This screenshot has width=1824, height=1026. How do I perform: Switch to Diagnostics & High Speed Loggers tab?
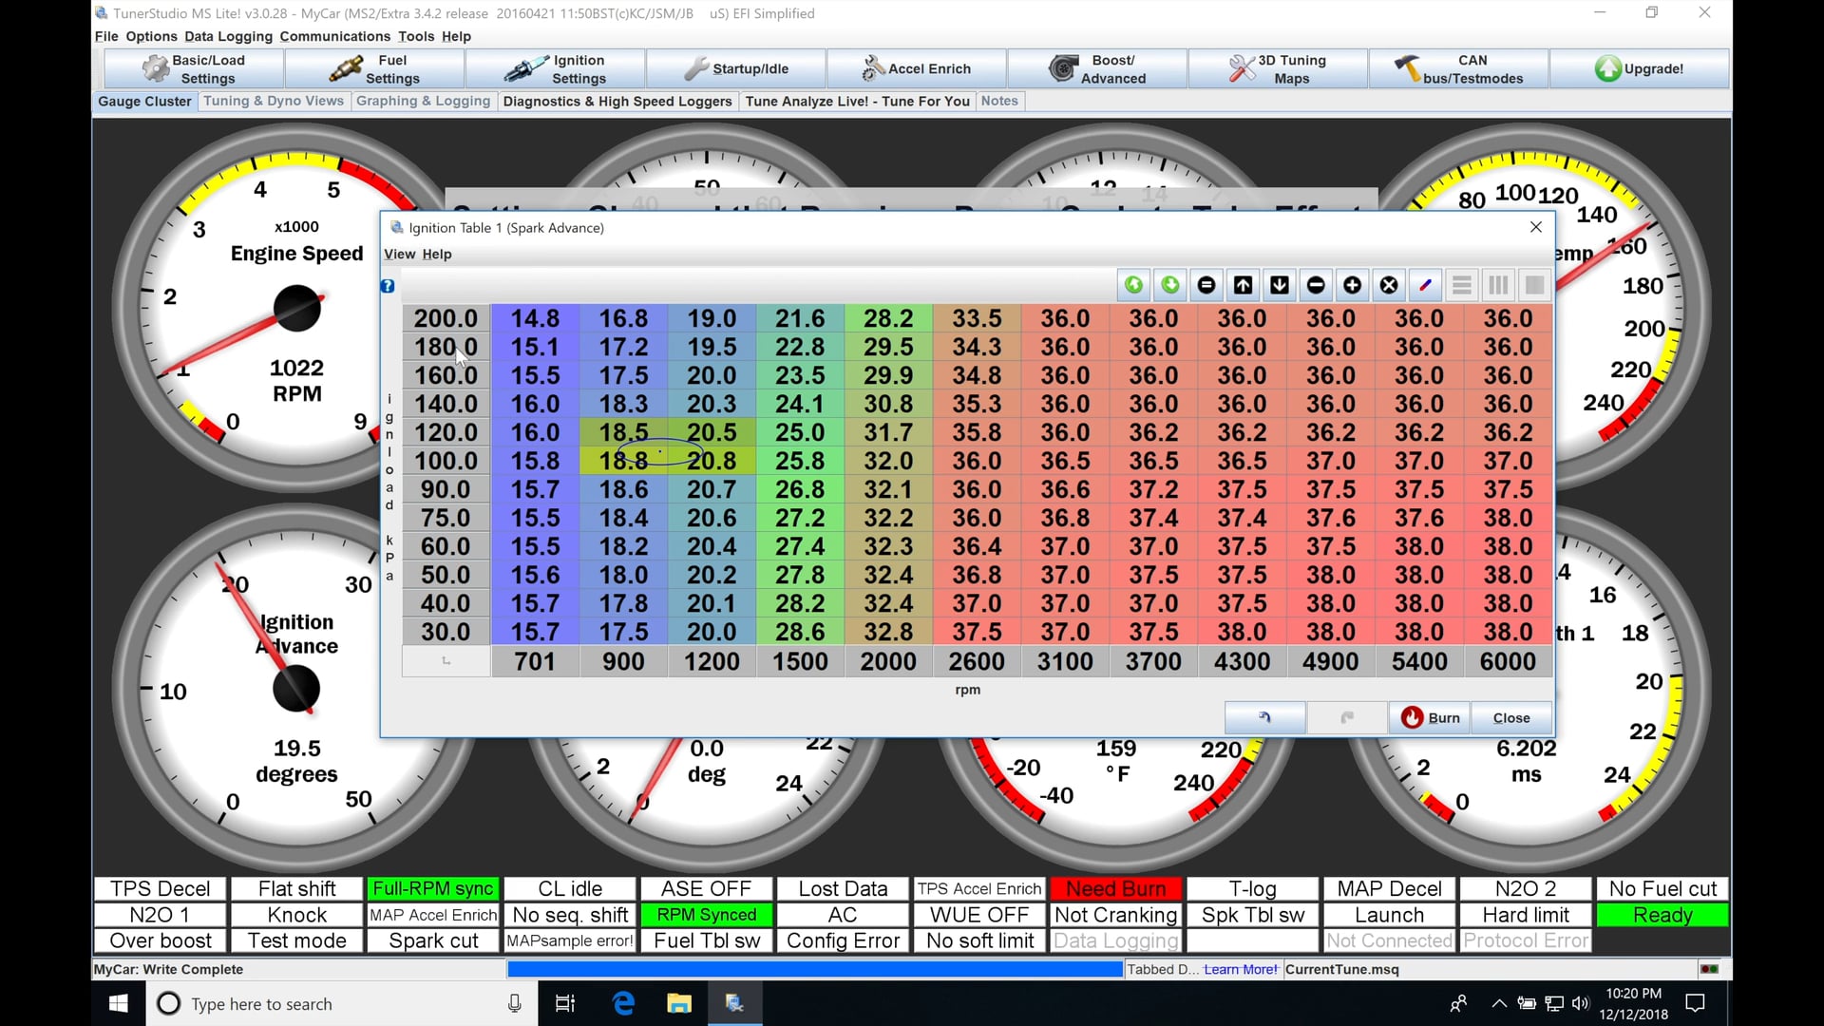point(617,101)
